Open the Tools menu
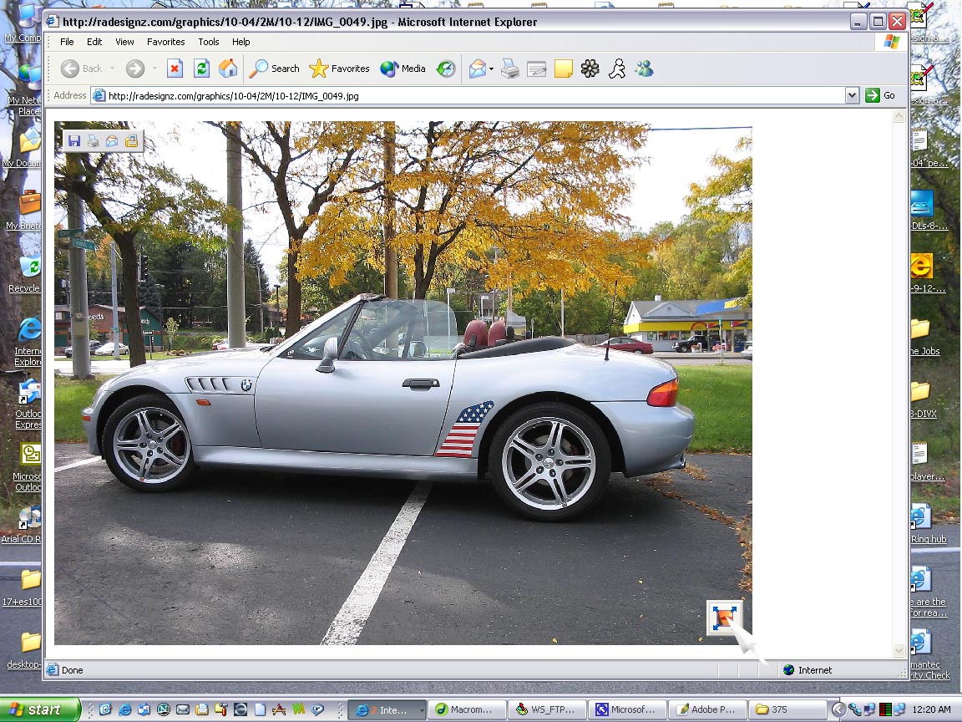 tap(208, 42)
